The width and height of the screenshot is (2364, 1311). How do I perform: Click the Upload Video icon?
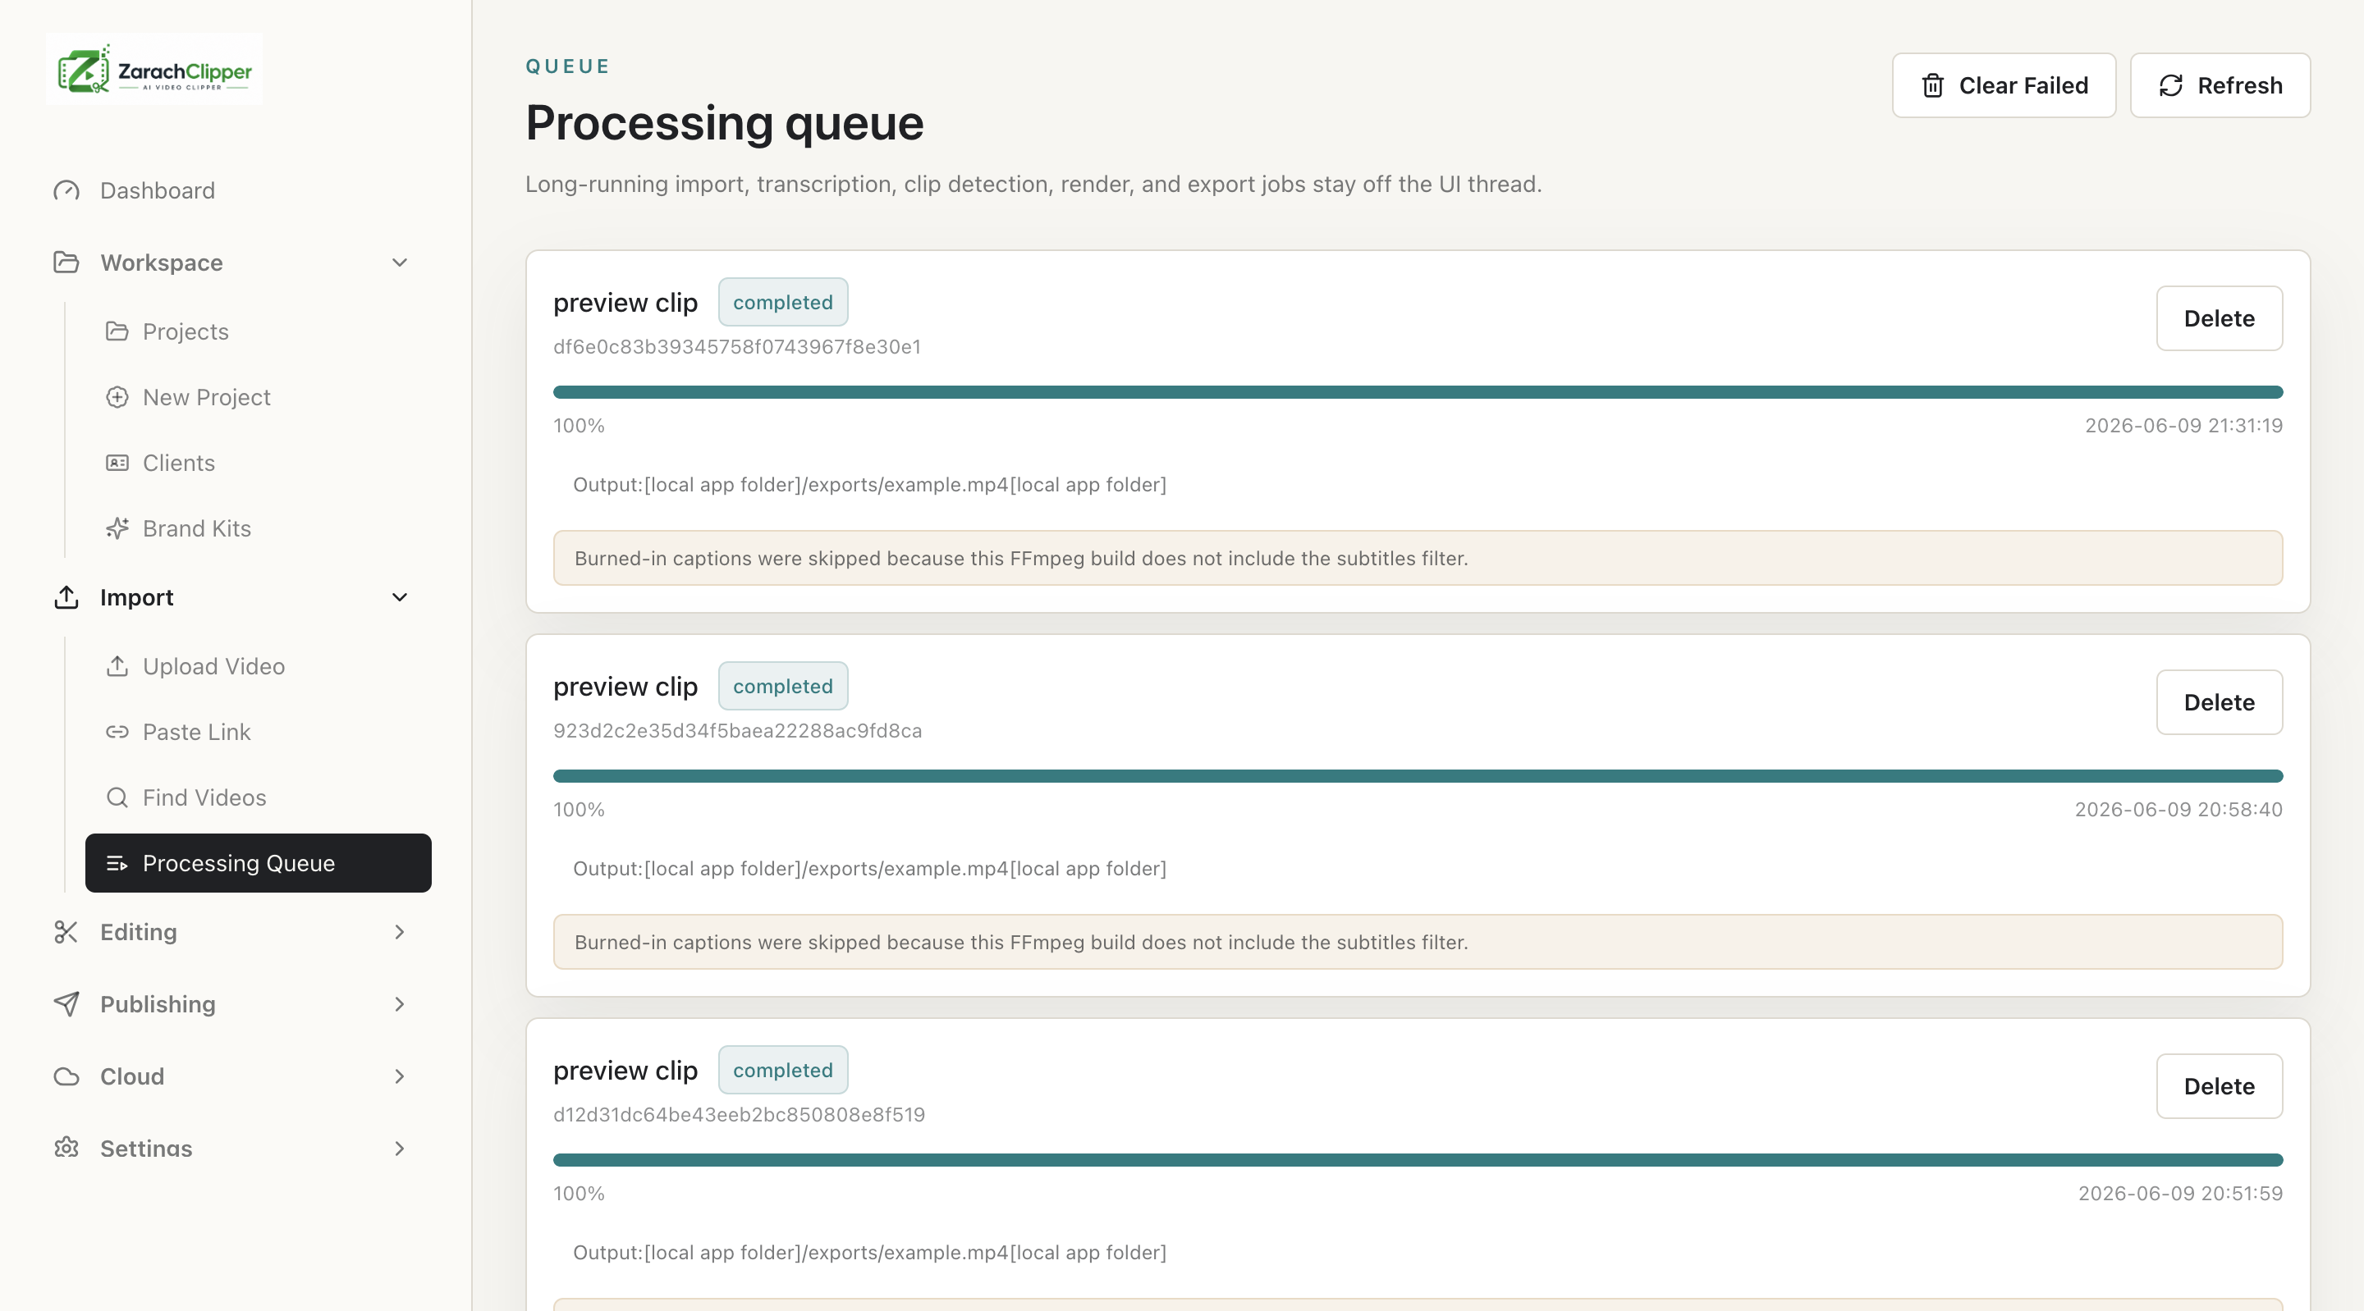(117, 666)
